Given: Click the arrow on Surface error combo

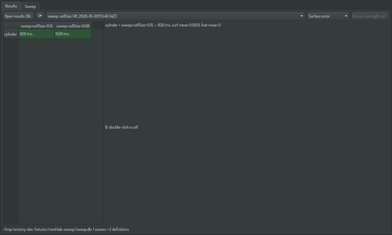Looking at the screenshot, I should coord(346,16).
